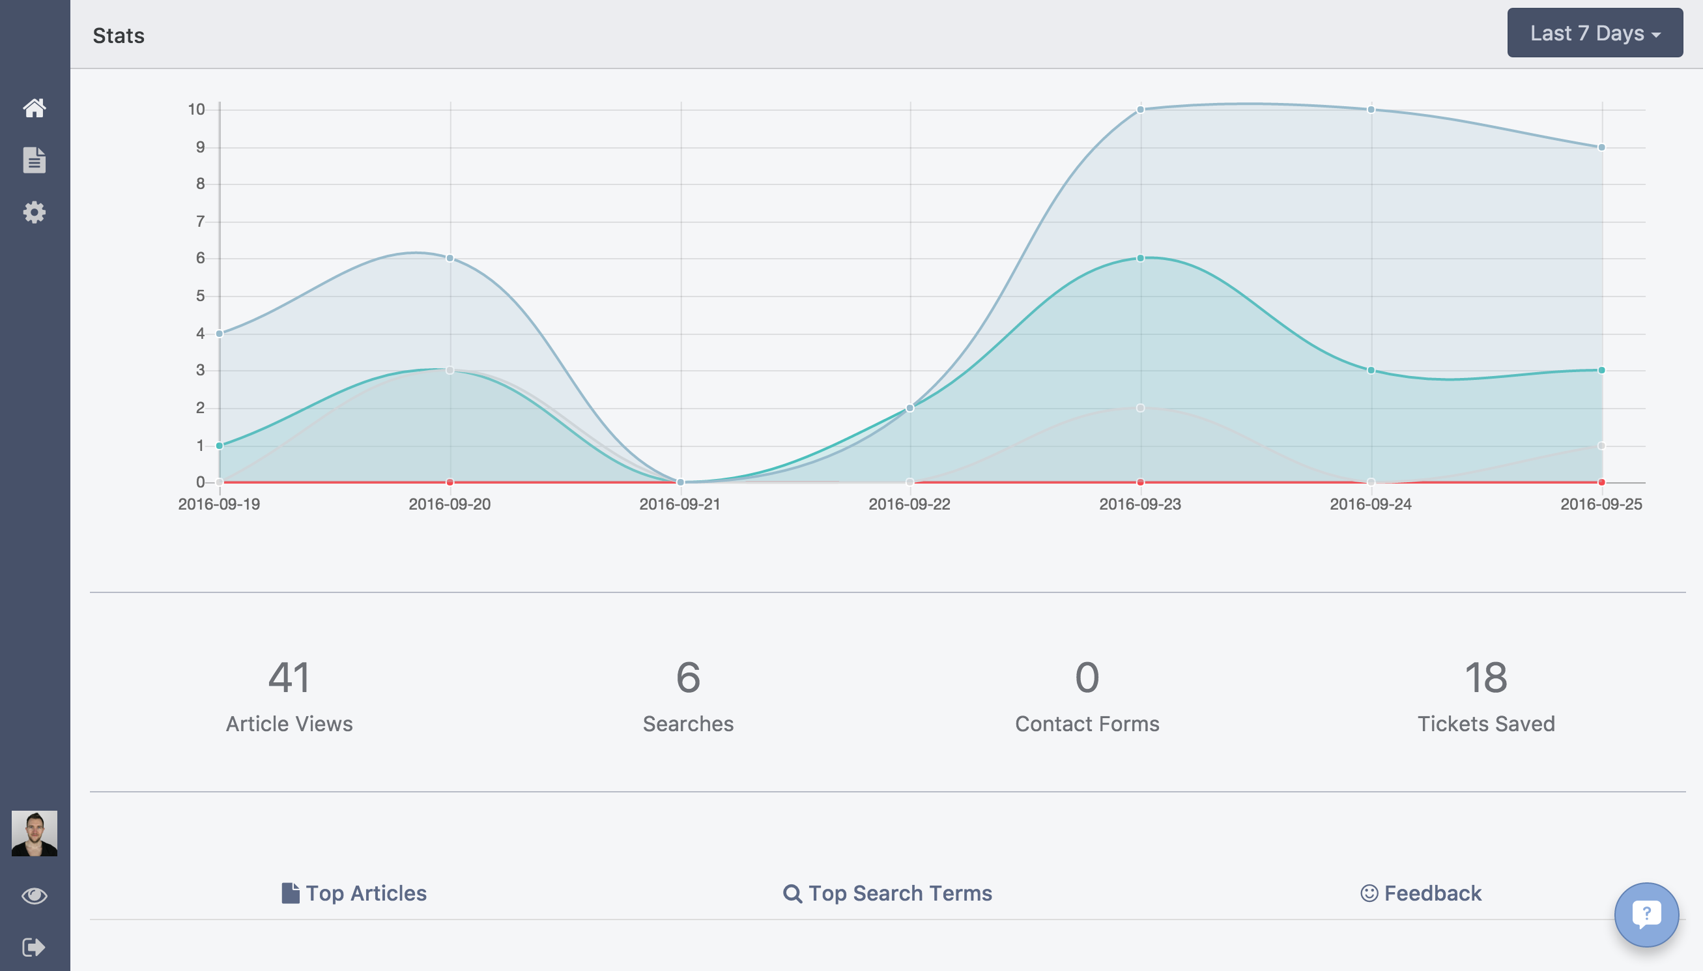The height and width of the screenshot is (971, 1703).
Task: Click the magnifier icon beside Top Search Terms
Action: (x=792, y=892)
